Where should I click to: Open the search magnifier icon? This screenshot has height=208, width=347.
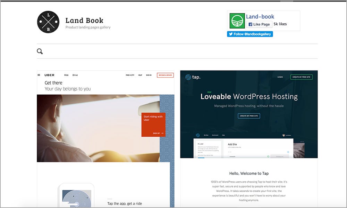[x=40, y=51]
